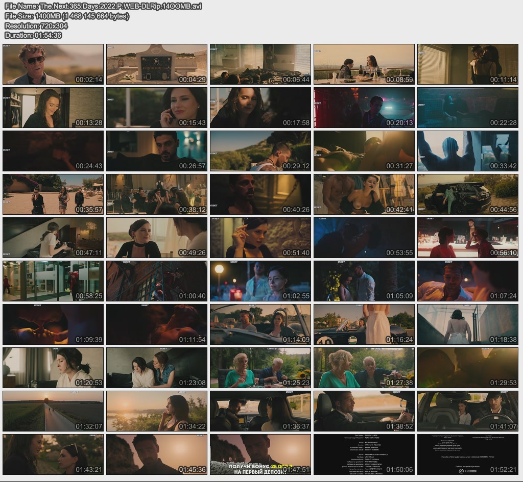Select the convertible car frame at 01:14:09
This screenshot has height=482, width=523.
[x=260, y=324]
